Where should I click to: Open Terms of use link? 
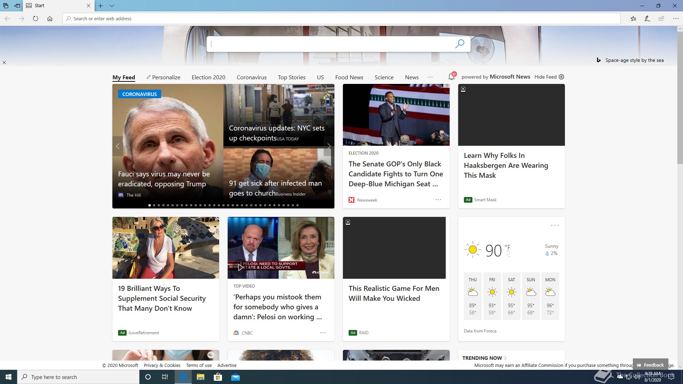(x=198, y=365)
